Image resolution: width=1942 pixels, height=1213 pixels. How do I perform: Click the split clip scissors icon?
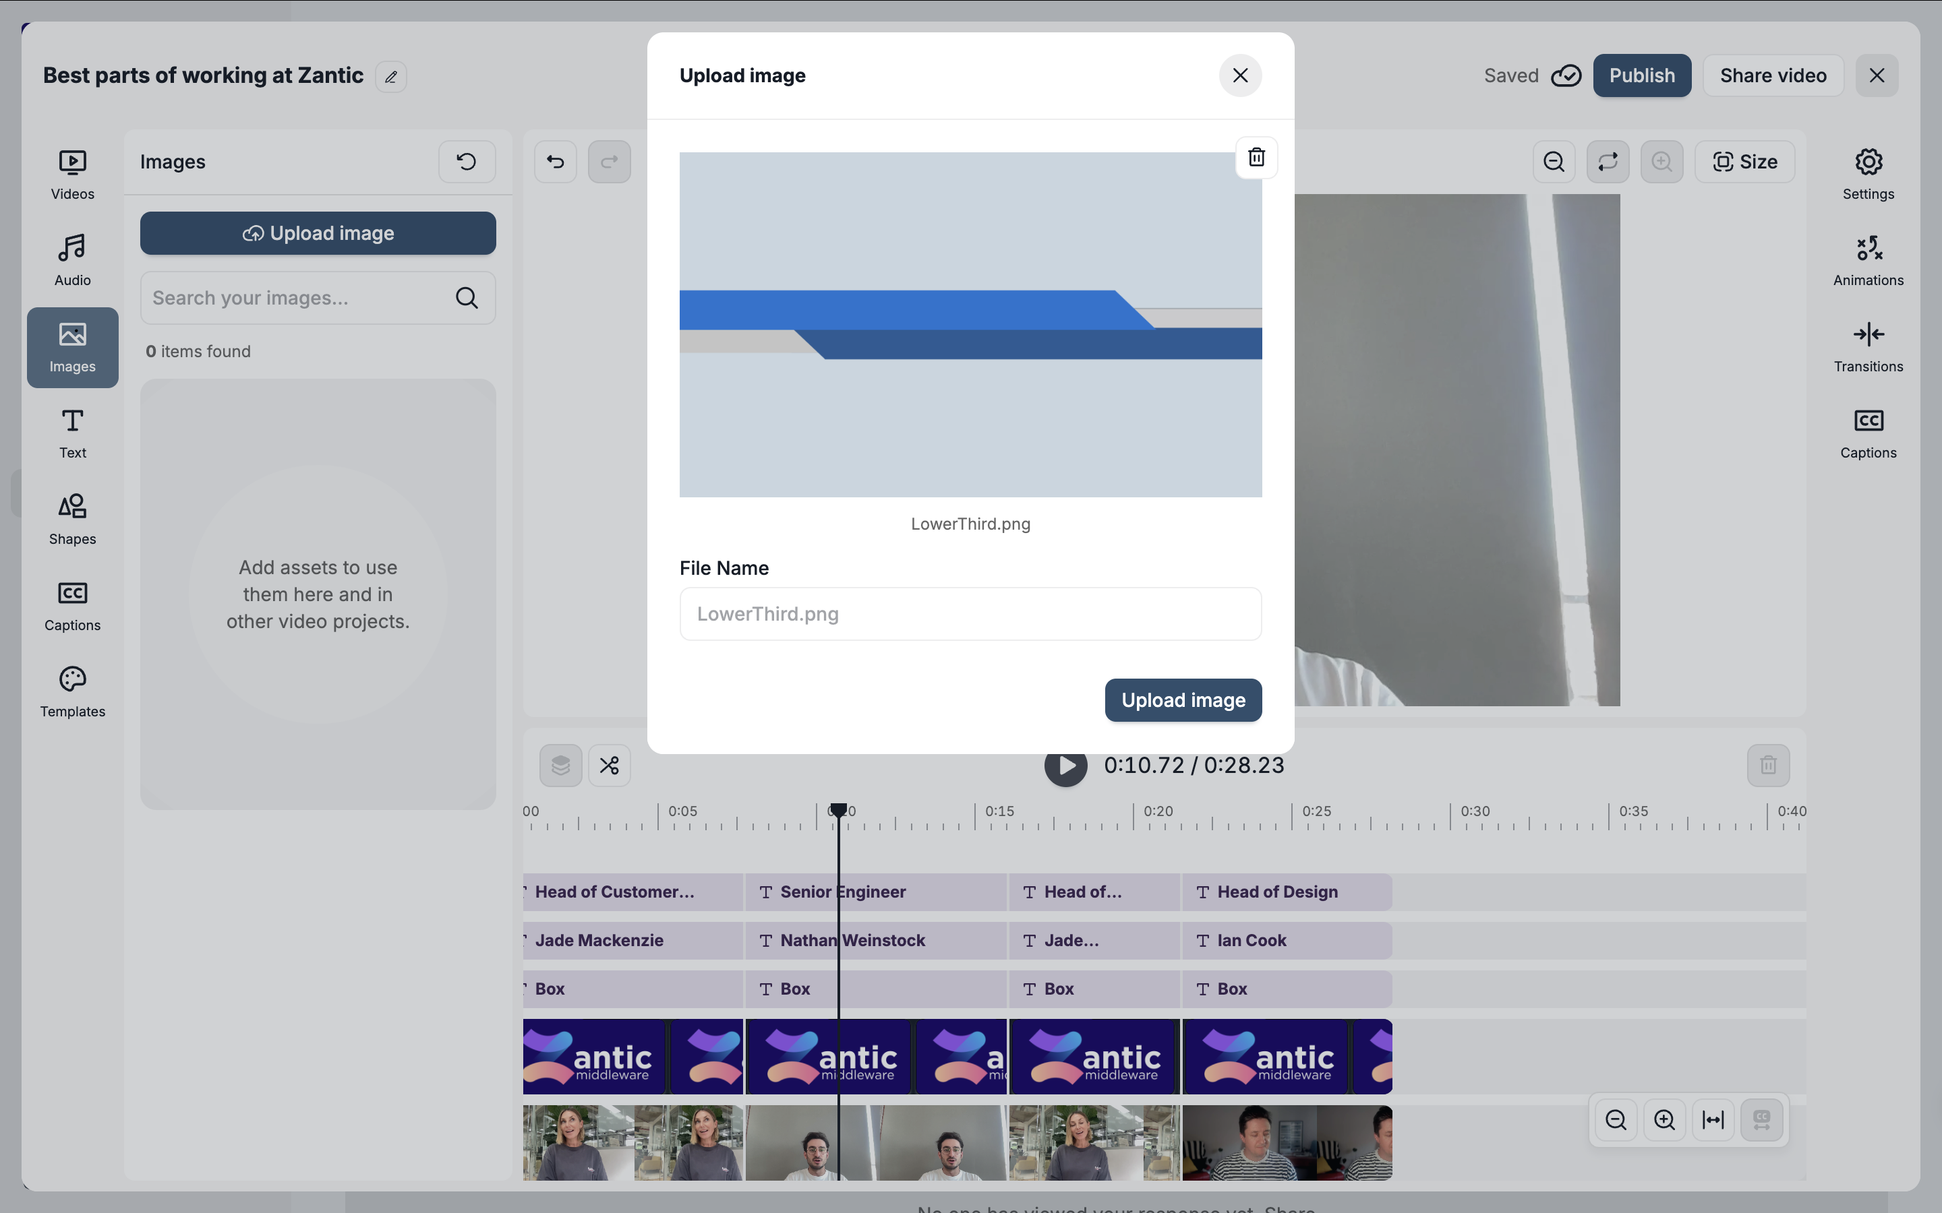[609, 766]
